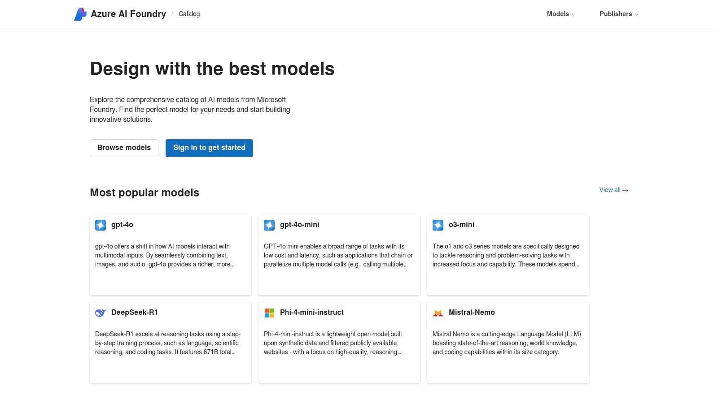Click the OpenAI icon on the gpt-4o-mini card

click(269, 225)
